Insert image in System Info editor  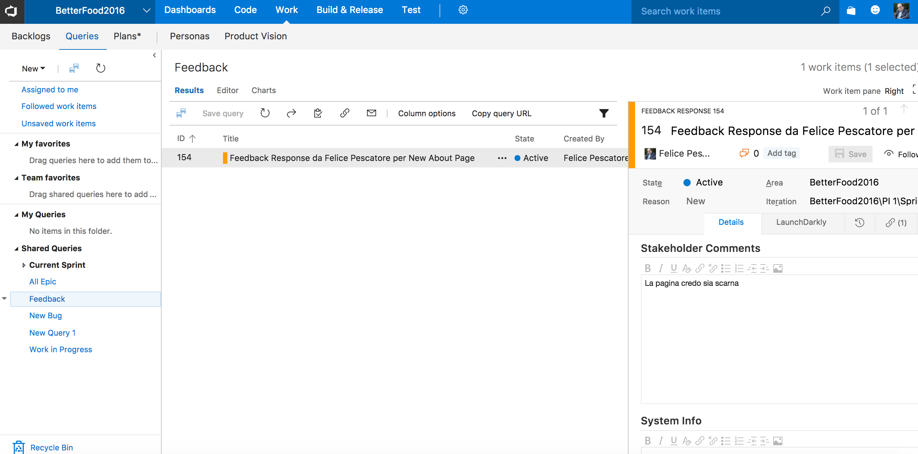click(x=778, y=441)
